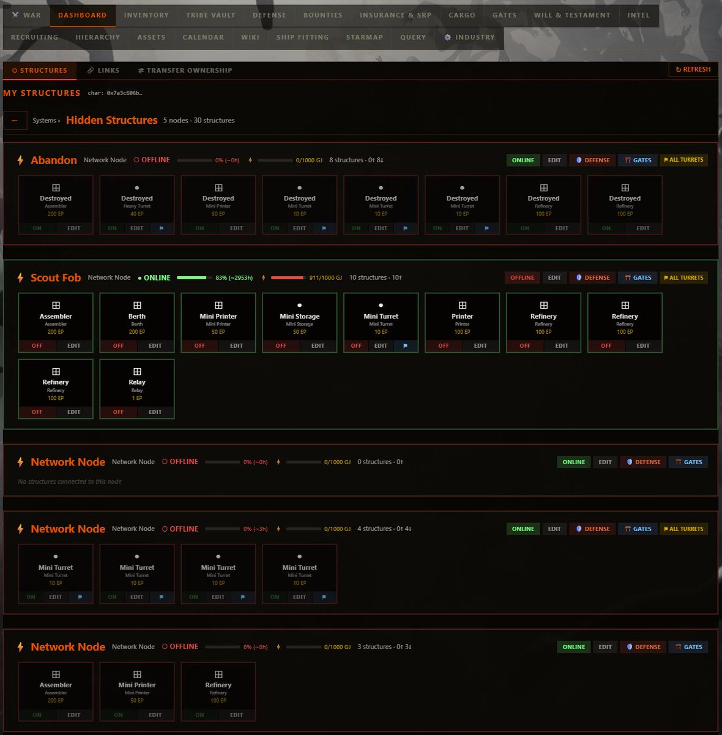Toggle the OFF switch on the Printer card

click(444, 346)
